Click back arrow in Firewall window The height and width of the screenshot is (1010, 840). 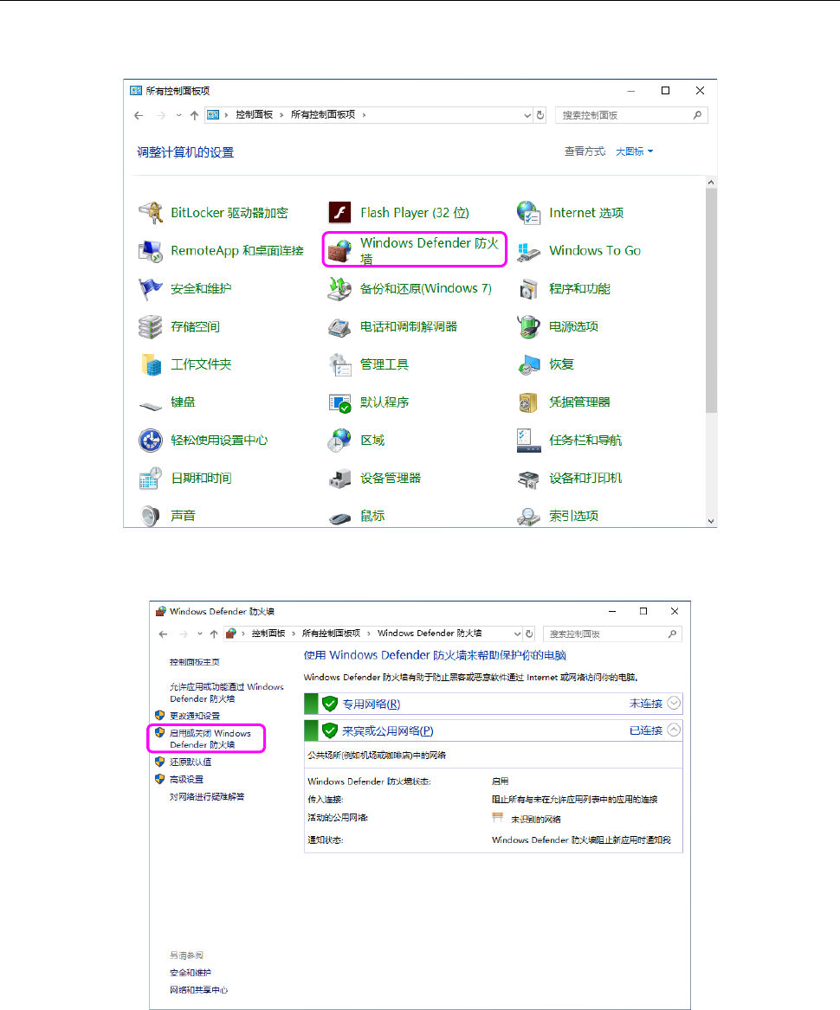tap(163, 634)
